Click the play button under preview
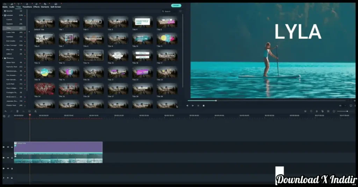The width and height of the screenshot is (358, 187). pos(193,106)
